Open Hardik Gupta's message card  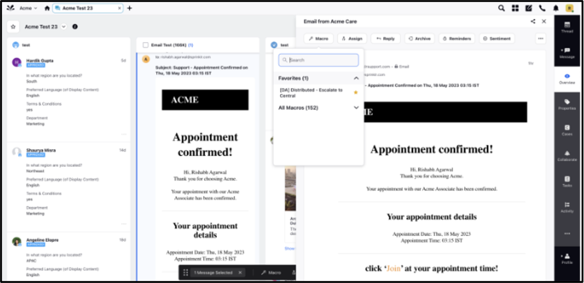(70, 97)
